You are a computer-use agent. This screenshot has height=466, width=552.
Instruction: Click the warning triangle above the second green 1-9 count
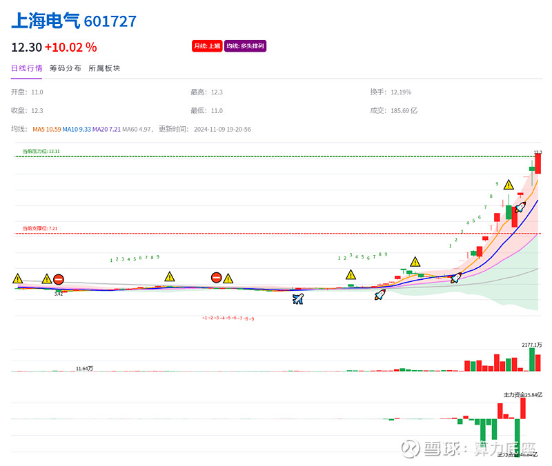(x=351, y=274)
